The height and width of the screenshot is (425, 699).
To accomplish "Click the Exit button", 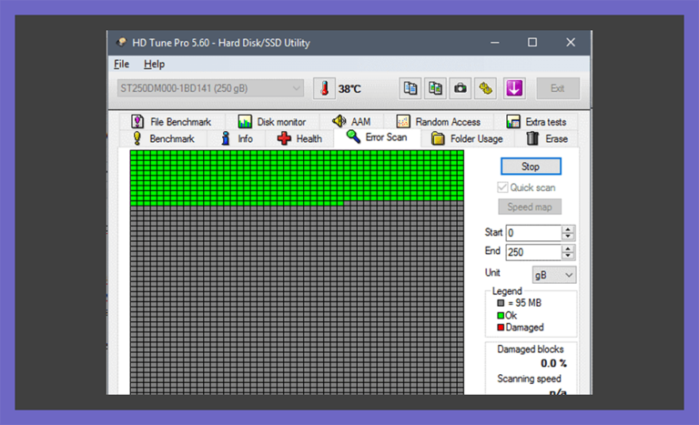I will pyautogui.click(x=558, y=88).
